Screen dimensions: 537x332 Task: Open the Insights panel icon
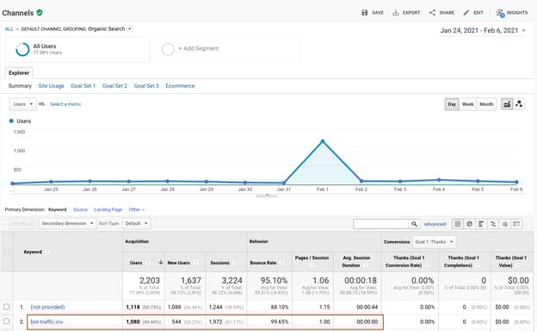point(500,13)
